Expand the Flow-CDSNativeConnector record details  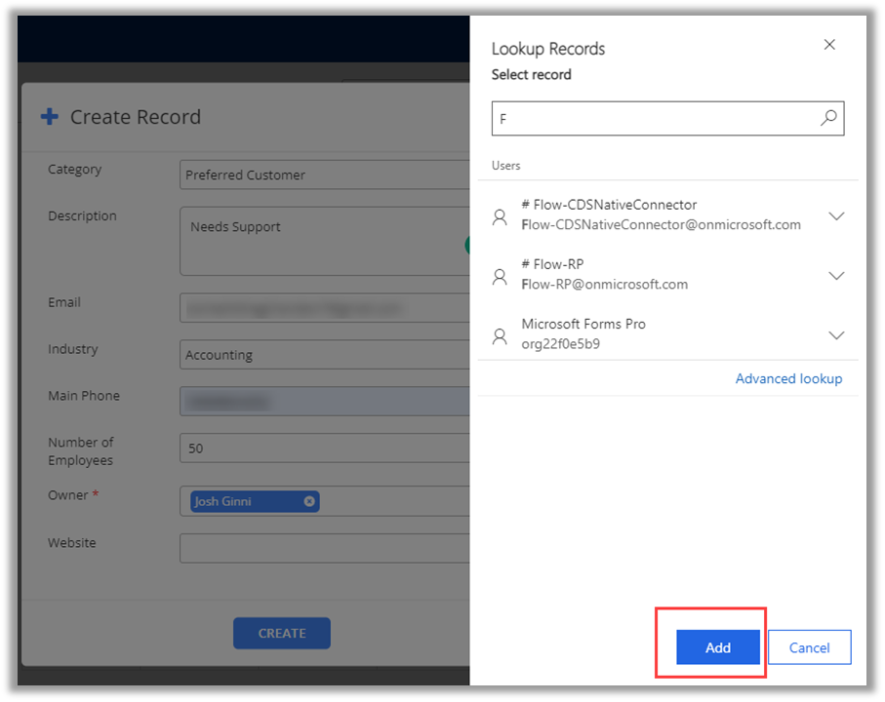coord(836,216)
